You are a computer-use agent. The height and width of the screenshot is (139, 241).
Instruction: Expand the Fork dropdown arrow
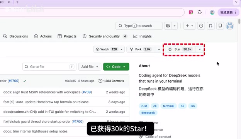point(159,49)
